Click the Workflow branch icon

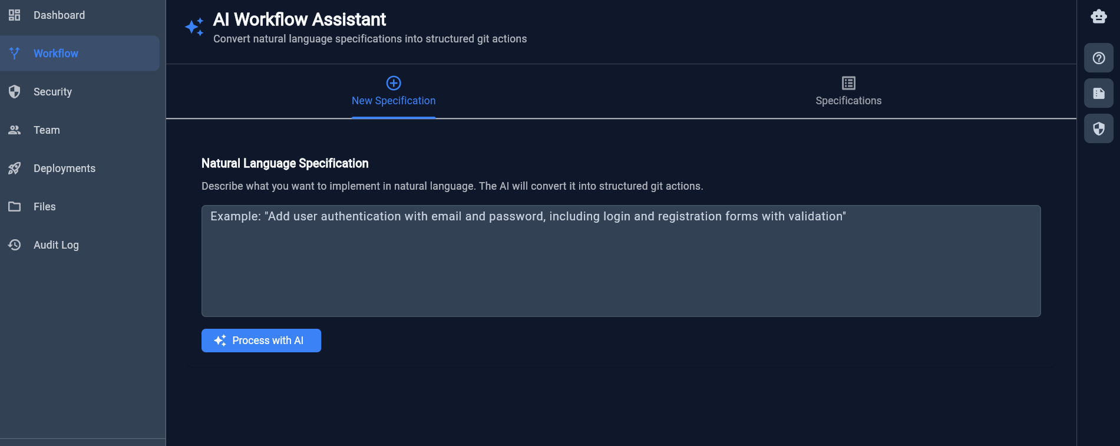point(15,54)
